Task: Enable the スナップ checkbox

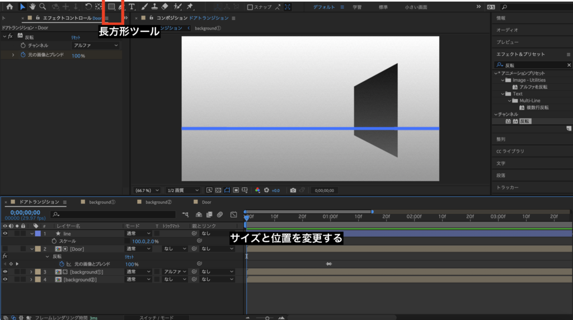Action: pyautogui.click(x=250, y=7)
